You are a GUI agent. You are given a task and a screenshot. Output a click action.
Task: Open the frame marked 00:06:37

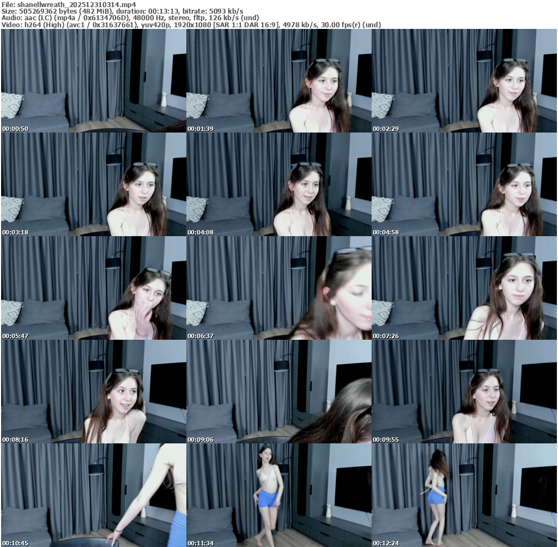(279, 288)
